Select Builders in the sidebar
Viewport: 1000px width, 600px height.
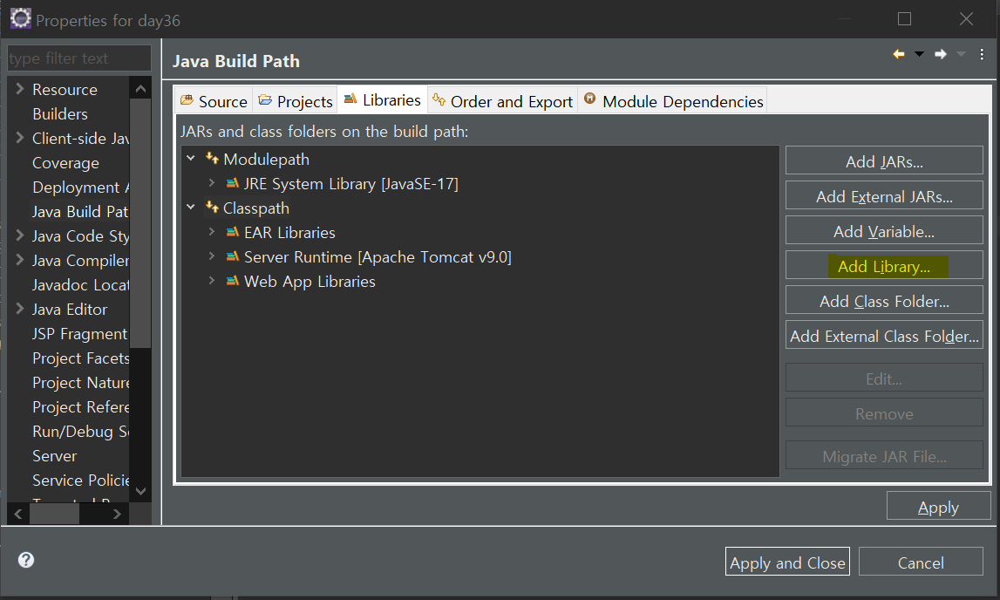point(60,114)
